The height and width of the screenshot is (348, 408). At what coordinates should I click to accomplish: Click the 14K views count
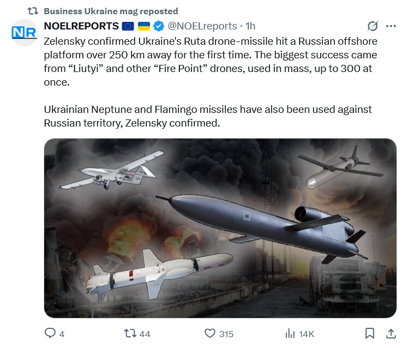[x=306, y=334]
